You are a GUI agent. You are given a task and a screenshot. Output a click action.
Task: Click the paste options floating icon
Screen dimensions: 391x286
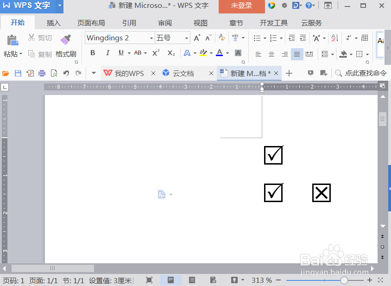tap(162, 194)
